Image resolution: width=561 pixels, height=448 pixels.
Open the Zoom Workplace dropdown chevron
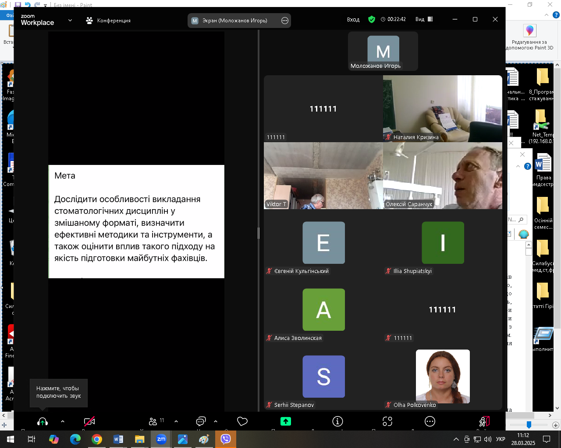click(70, 20)
